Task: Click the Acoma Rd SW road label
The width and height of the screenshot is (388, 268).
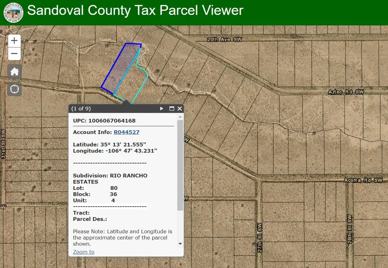Action: coord(363,180)
